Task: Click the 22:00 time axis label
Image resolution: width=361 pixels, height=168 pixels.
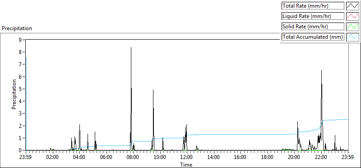Action: point(321,158)
